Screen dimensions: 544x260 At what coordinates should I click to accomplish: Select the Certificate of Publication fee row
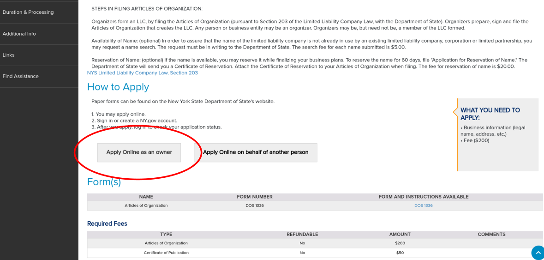click(x=166, y=253)
